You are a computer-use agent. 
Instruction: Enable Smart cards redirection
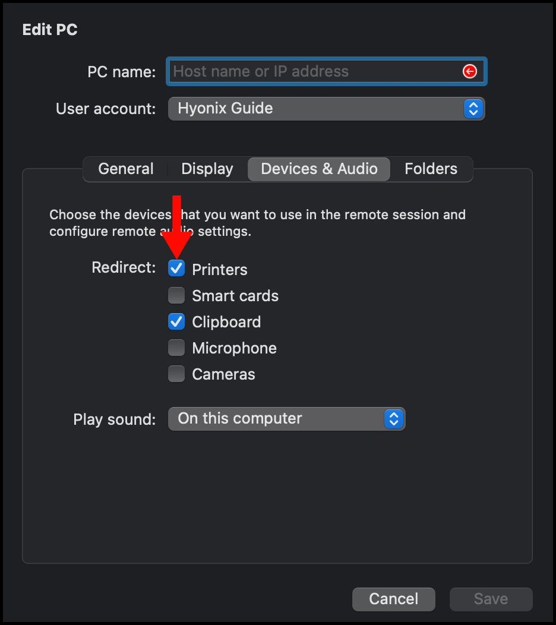pos(176,295)
